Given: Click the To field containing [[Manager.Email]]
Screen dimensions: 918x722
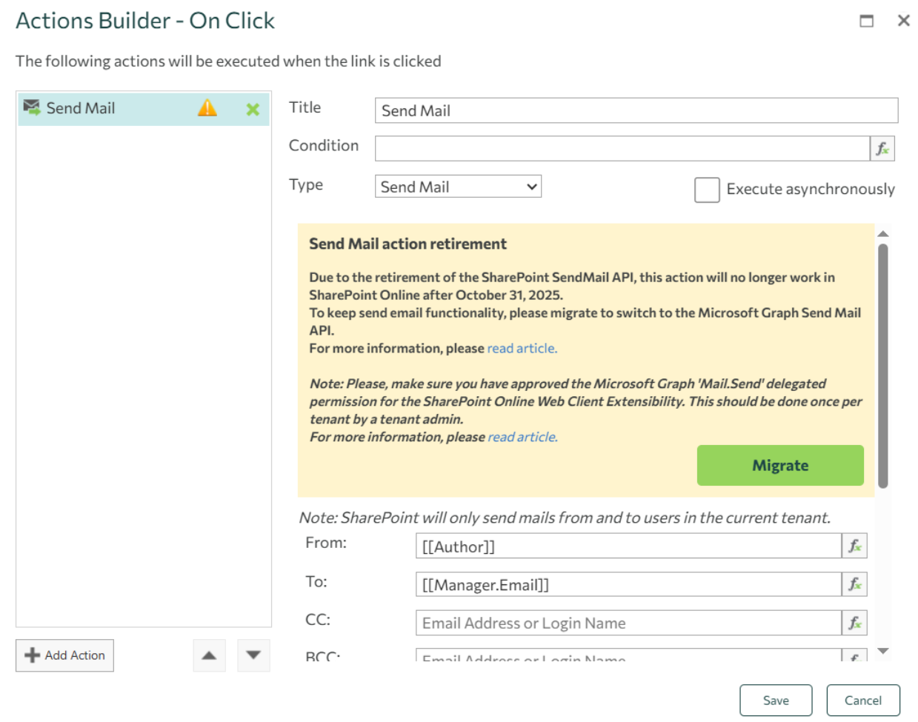Looking at the screenshot, I should pyautogui.click(x=628, y=584).
